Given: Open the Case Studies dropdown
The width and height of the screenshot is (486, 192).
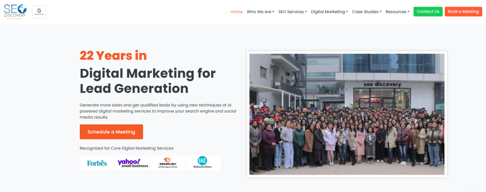Looking at the screenshot, I should (367, 12).
